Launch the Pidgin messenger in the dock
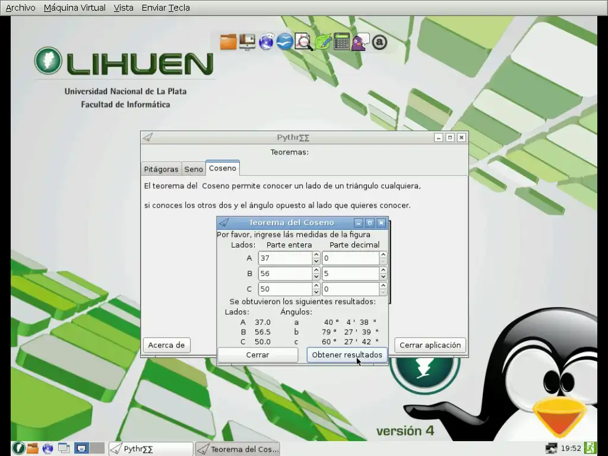 coord(360,42)
